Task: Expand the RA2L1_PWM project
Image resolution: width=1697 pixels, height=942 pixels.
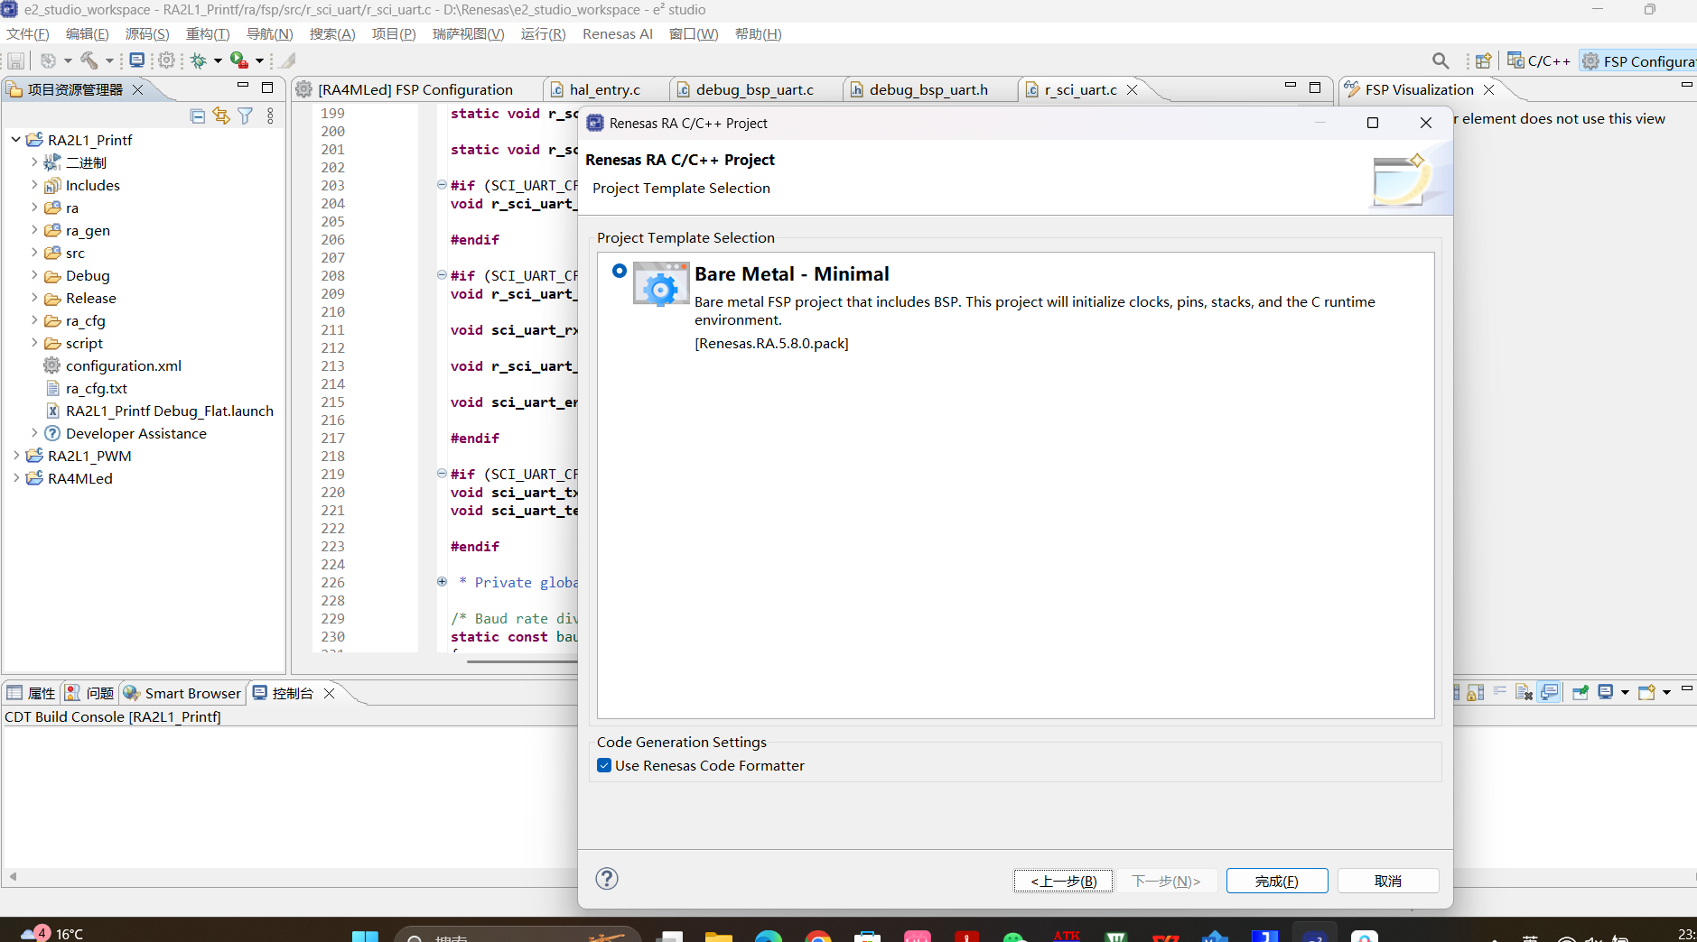Action: pos(15,456)
